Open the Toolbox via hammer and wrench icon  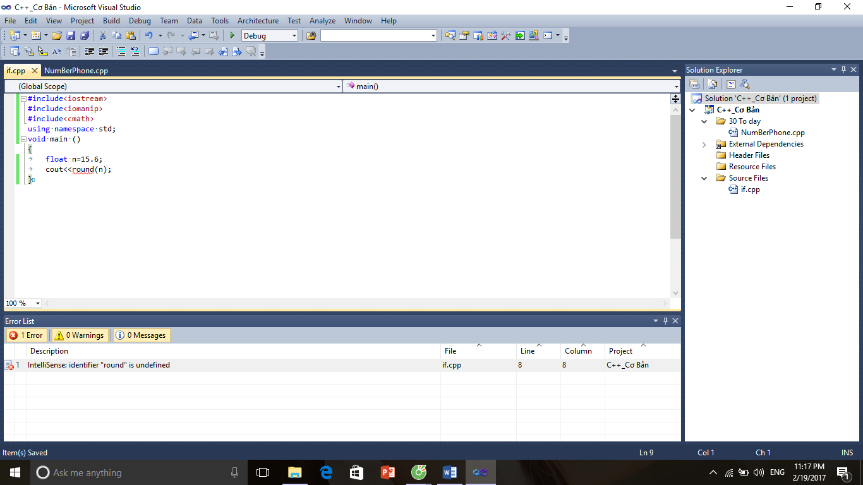pos(505,36)
